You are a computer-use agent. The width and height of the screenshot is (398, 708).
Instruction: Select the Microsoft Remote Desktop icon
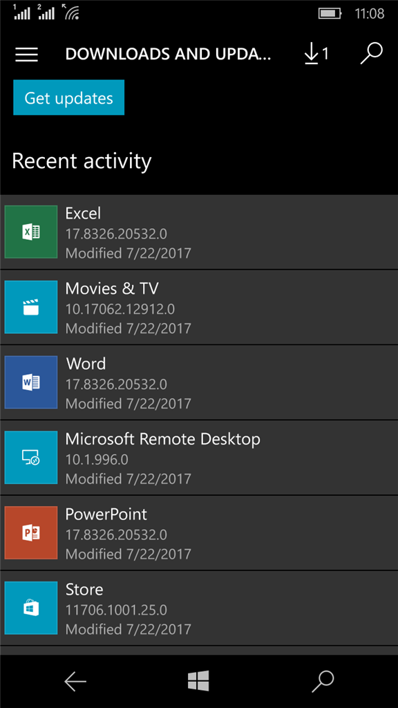tap(31, 458)
